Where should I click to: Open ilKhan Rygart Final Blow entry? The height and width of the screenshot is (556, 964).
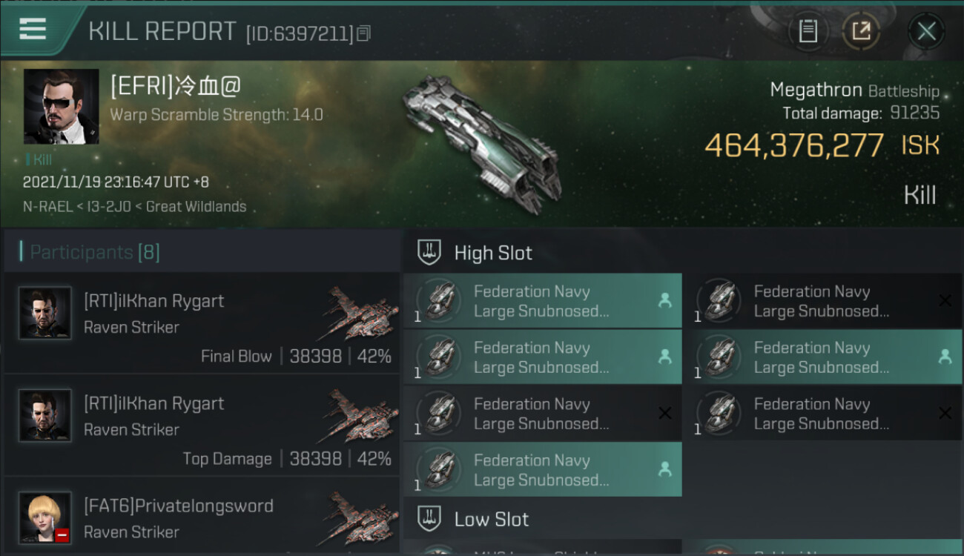click(x=201, y=322)
